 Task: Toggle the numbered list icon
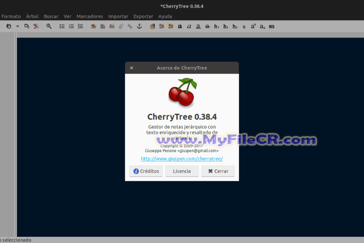[x=71, y=26]
